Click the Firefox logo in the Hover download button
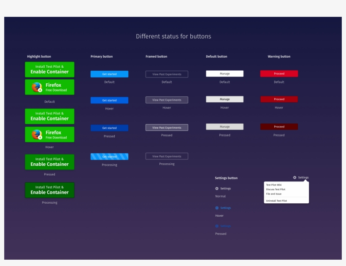Screen dimensions: 346x266 (x=37, y=135)
